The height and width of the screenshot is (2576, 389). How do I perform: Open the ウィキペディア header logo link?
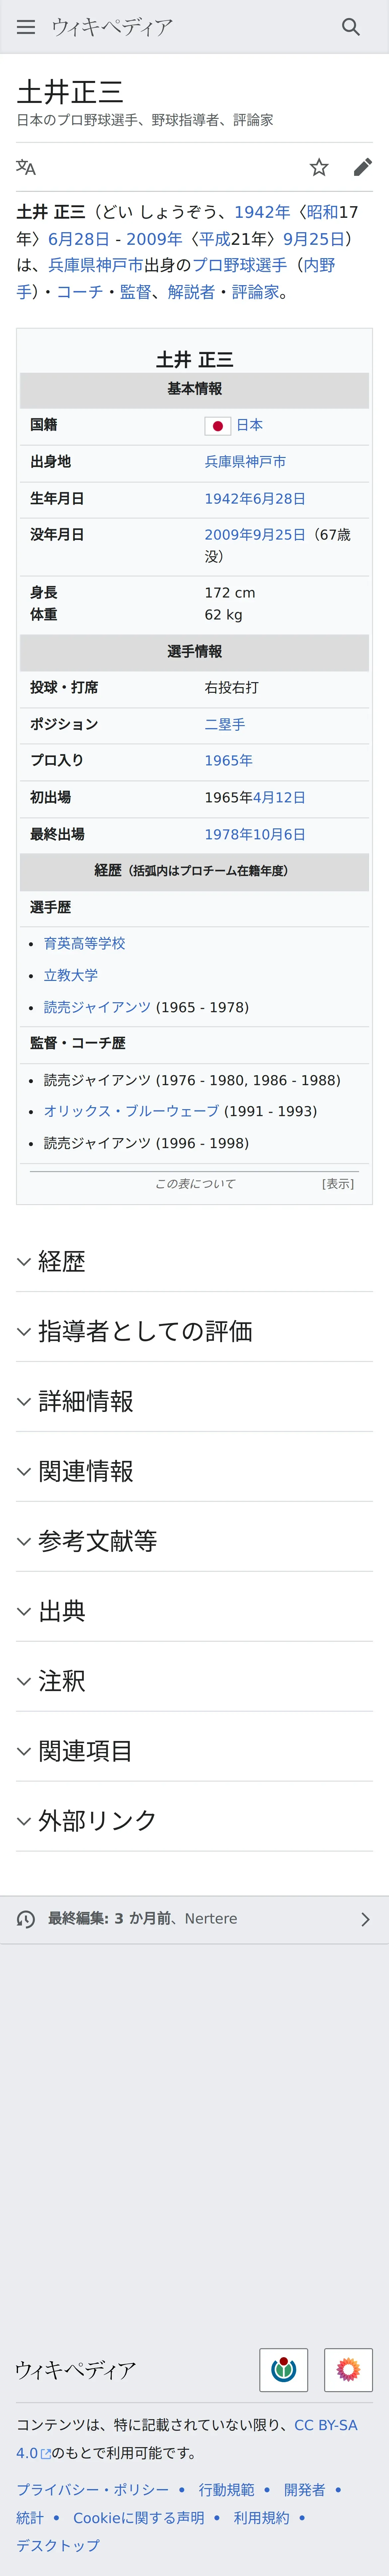click(x=112, y=27)
